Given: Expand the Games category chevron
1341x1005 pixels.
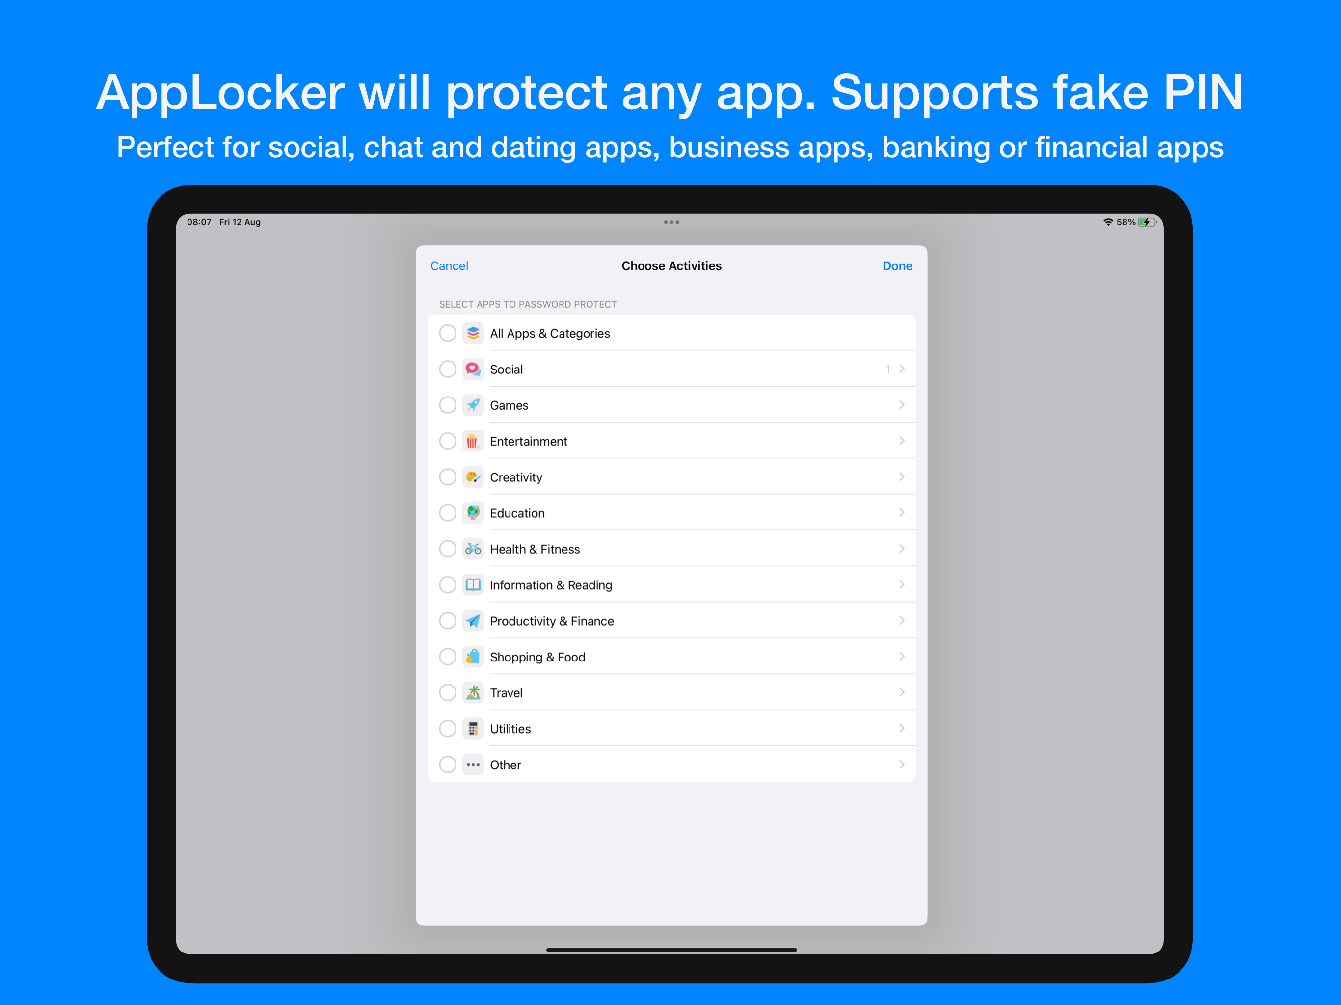Looking at the screenshot, I should point(902,405).
